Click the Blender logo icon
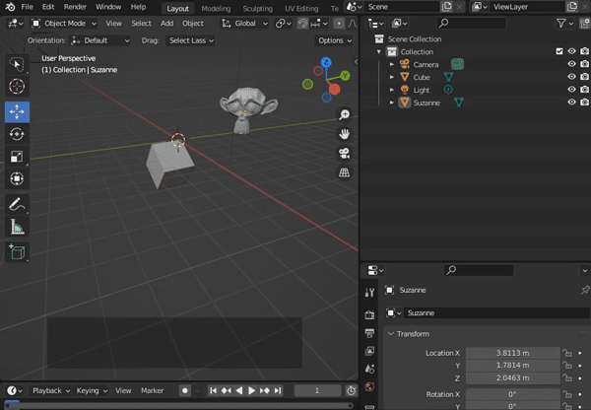Image resolution: width=591 pixels, height=410 pixels. 10,7
